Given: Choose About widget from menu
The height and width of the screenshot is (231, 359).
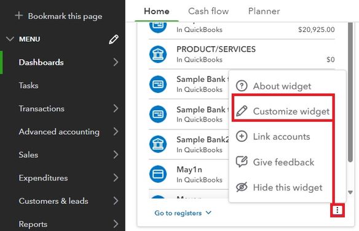Looking at the screenshot, I should pyautogui.click(x=282, y=86).
